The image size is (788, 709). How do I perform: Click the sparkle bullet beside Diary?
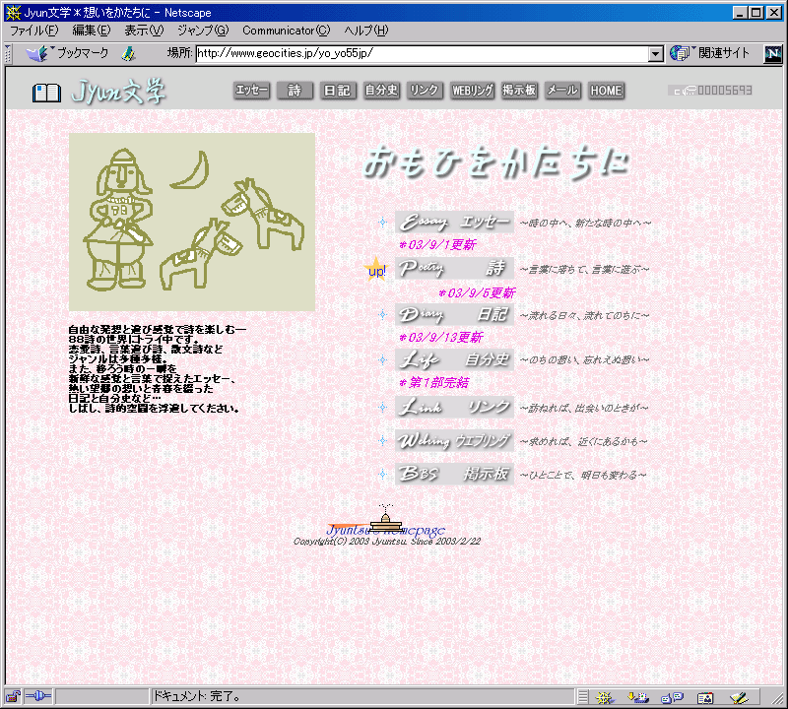point(383,314)
